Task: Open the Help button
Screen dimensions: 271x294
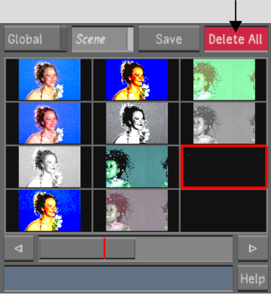Action: 253,279
